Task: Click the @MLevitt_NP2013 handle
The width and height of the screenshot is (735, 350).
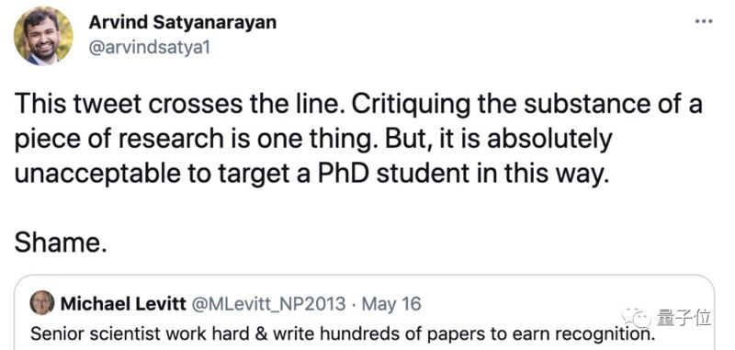Action: (269, 305)
